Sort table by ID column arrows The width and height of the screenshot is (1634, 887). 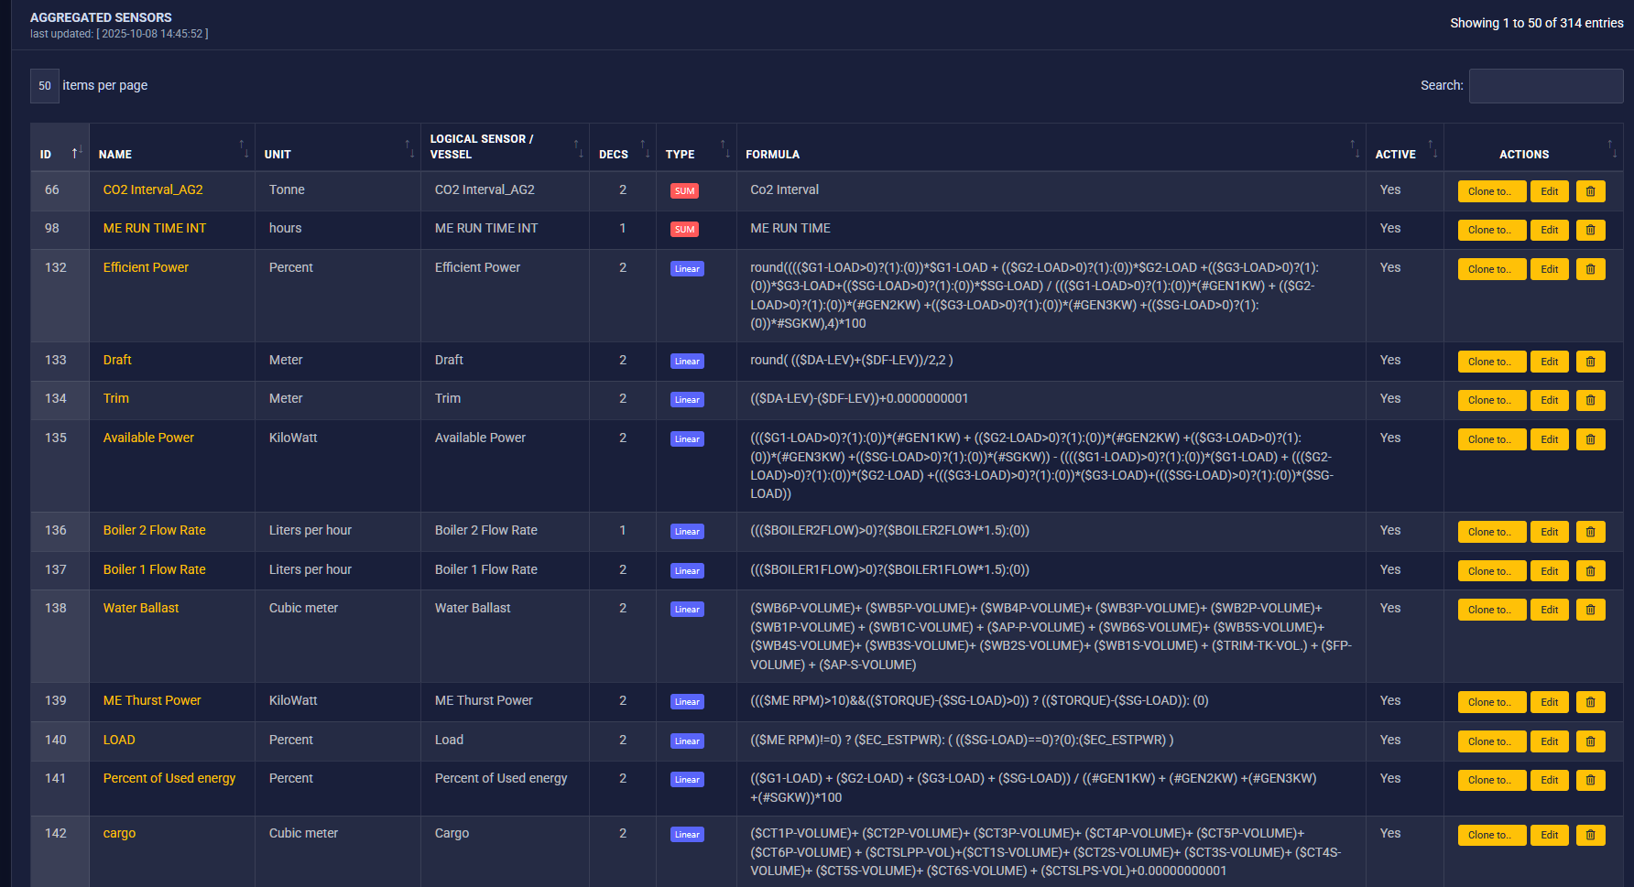[x=77, y=152]
